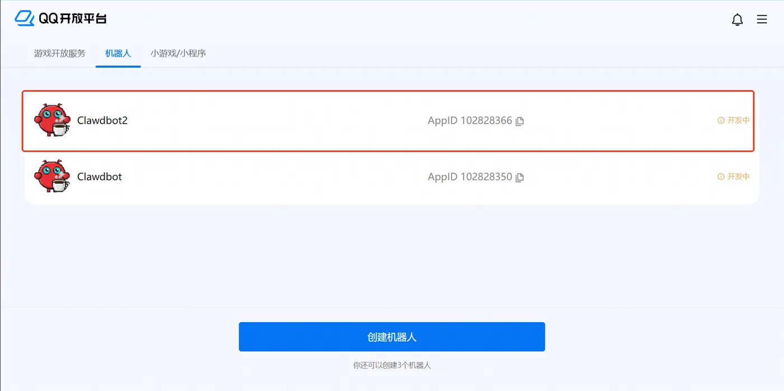Copy the AppID 102828366
This screenshot has height=391, width=784.
click(520, 121)
